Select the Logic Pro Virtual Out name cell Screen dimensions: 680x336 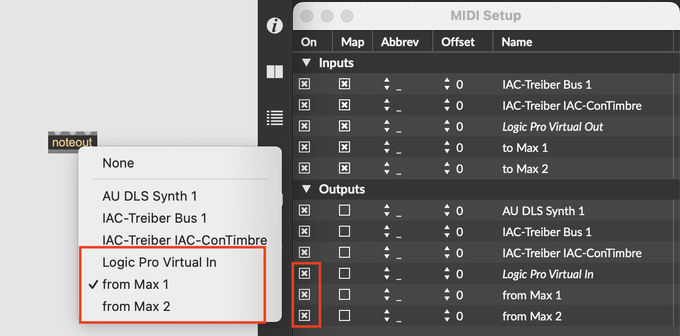(553, 127)
